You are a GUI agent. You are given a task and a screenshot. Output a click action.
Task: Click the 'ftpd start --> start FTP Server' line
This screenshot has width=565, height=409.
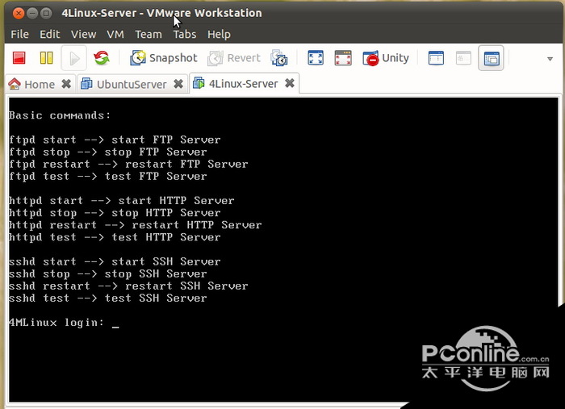click(x=115, y=140)
